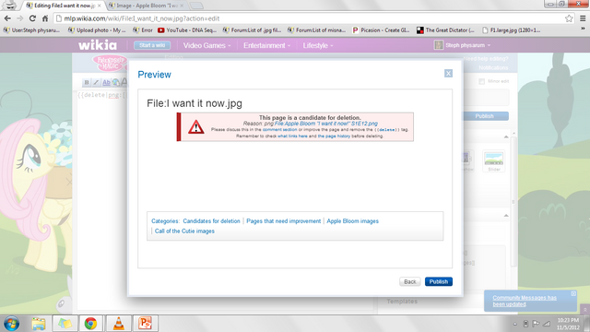Click the browser Forward arrow
This screenshot has height=332, width=590.
20,18
